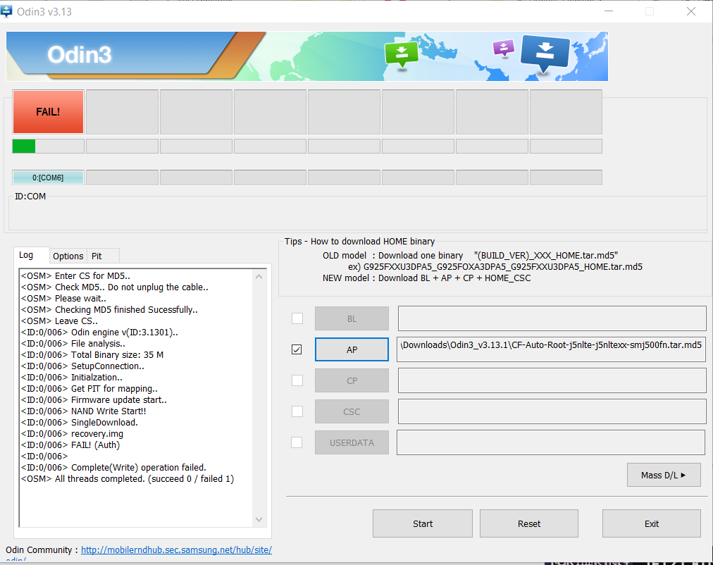The height and width of the screenshot is (565, 713).
Task: Click the USERDATA file select button
Action: (x=352, y=442)
